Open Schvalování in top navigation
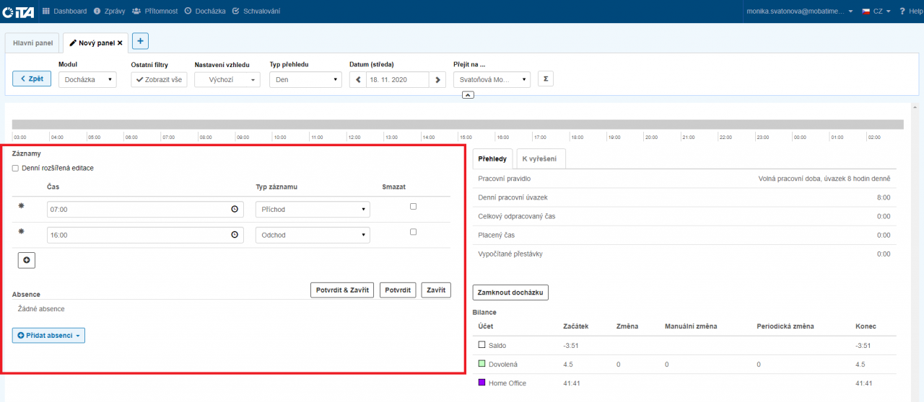Screen dimensions: 924x402 256,12
